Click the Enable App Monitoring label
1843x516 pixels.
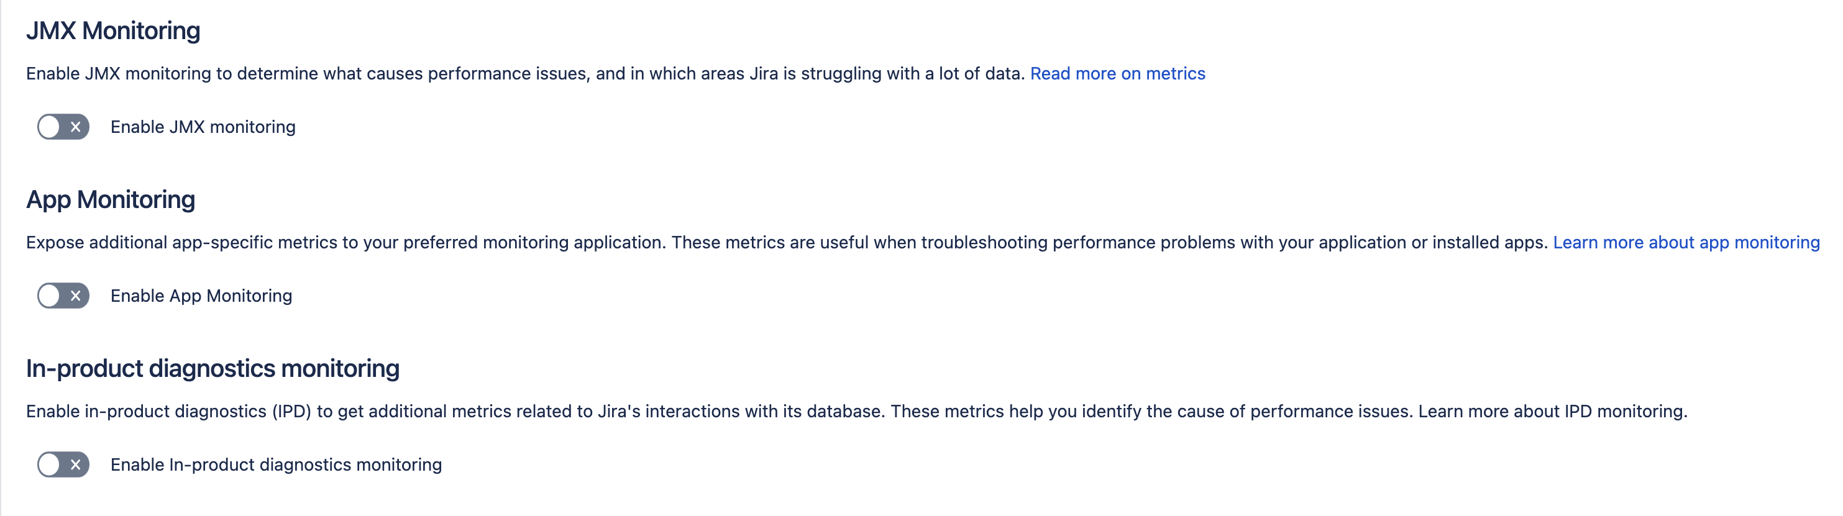[201, 295]
